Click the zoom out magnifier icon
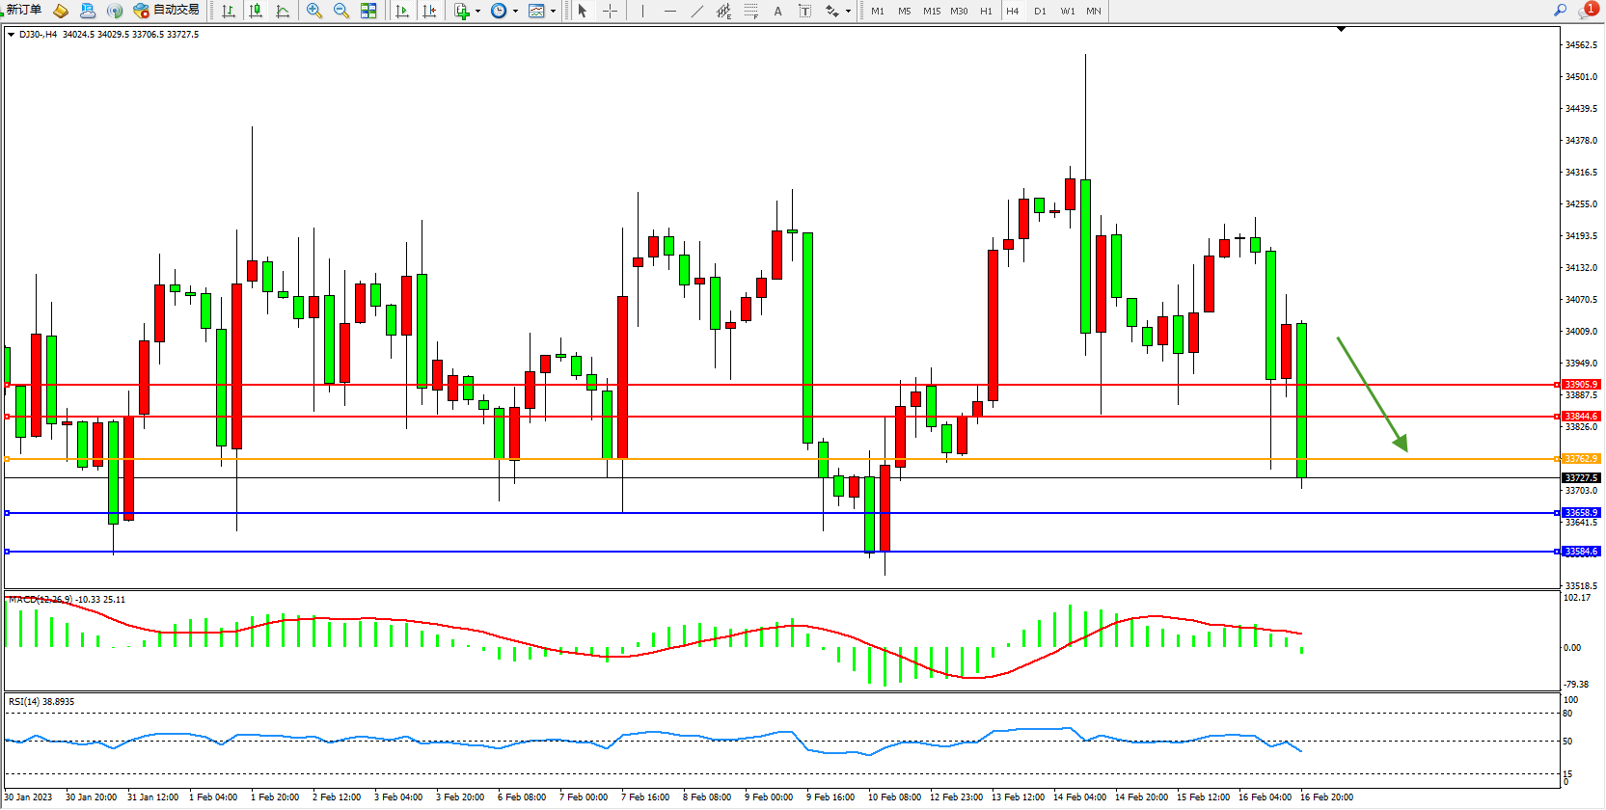The height and width of the screenshot is (810, 1606). pos(340,11)
